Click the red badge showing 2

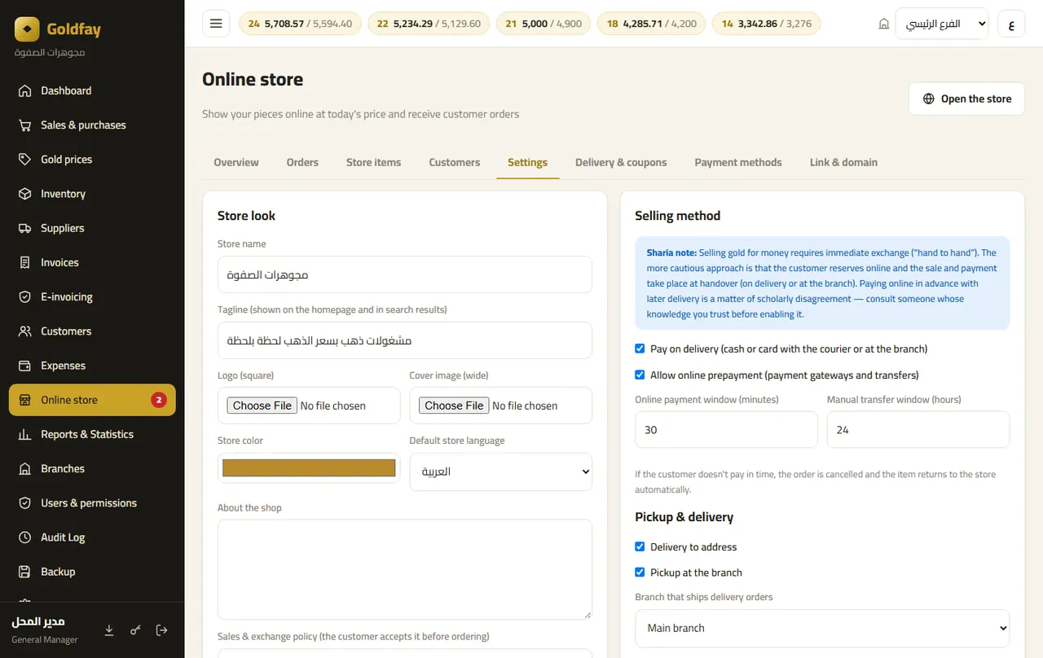(x=159, y=400)
